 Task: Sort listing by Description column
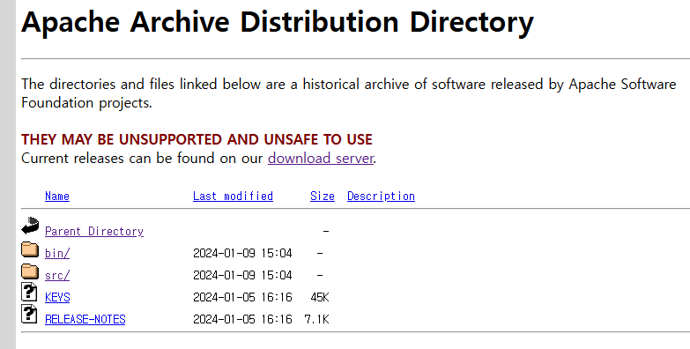(381, 196)
